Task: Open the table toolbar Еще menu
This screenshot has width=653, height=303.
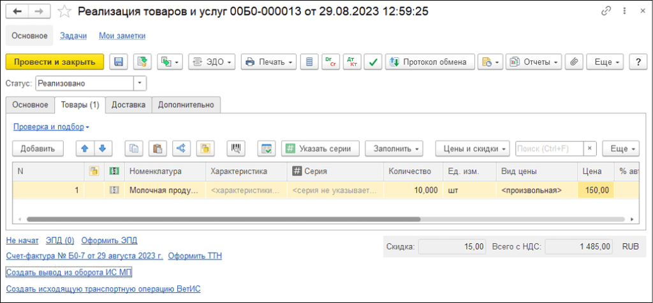Action: coord(621,148)
